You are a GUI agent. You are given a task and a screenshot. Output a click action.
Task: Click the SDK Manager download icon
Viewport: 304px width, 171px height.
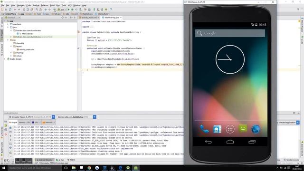point(102,9)
